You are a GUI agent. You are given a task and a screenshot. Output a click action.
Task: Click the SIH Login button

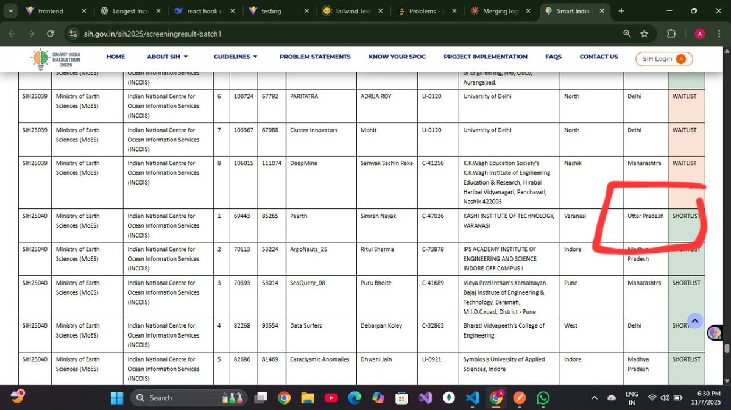pos(663,59)
